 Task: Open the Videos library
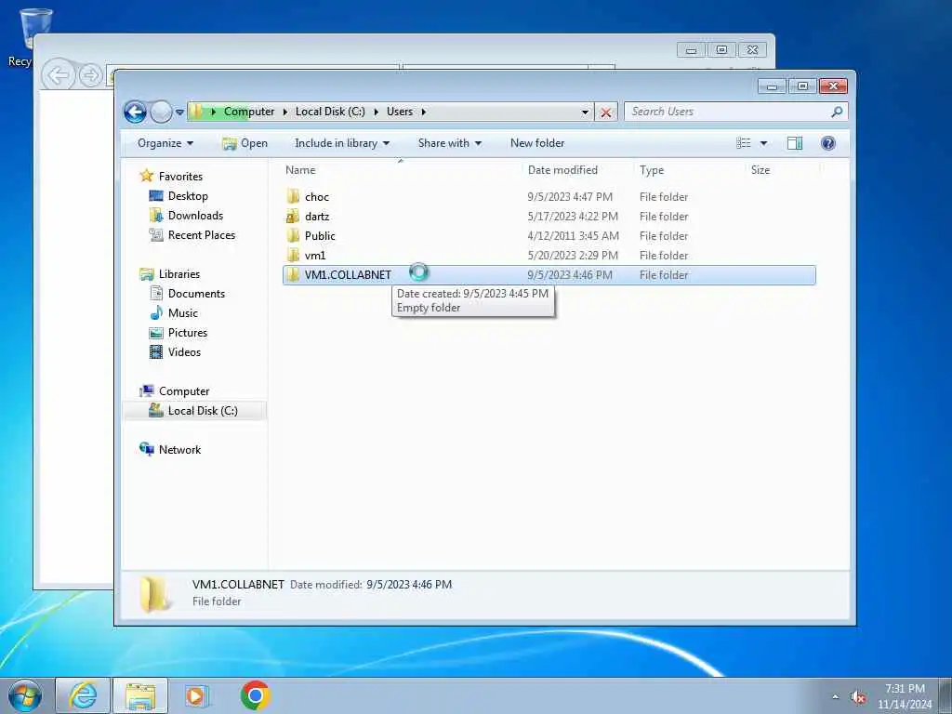[x=175, y=351]
